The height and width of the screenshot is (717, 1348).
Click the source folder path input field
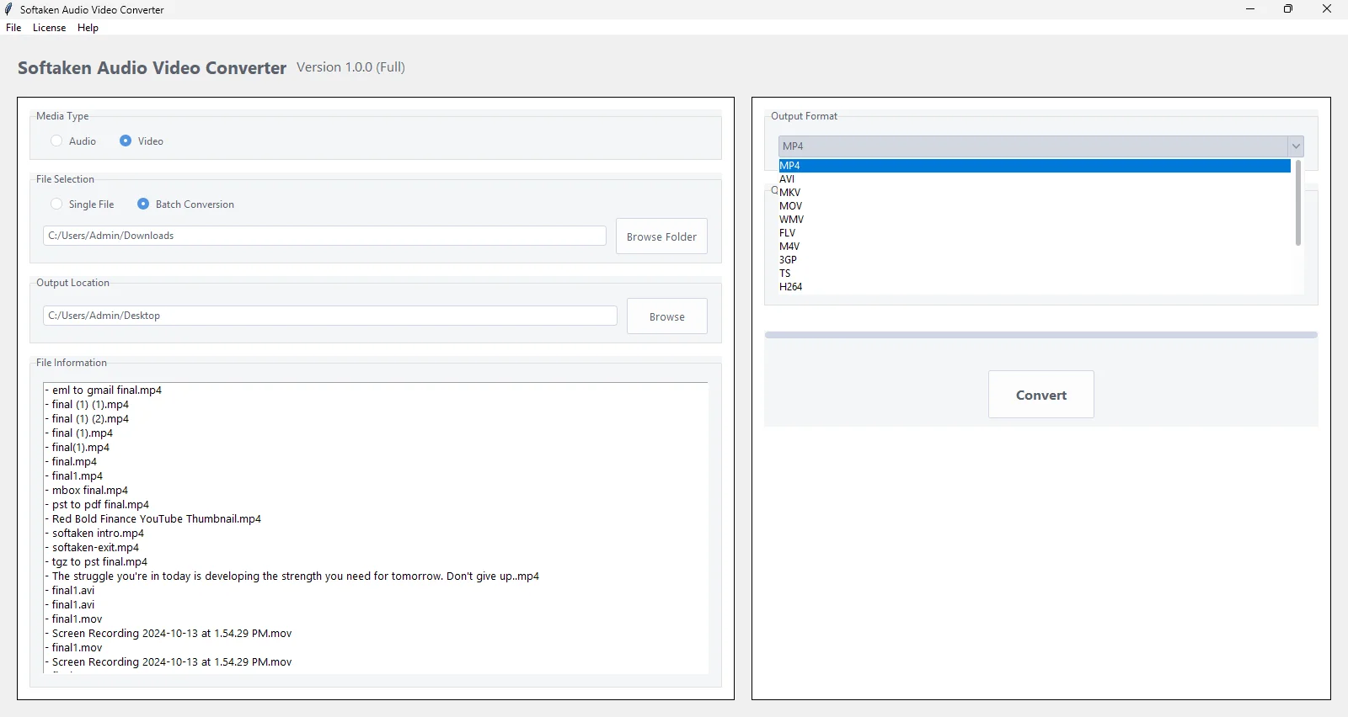click(324, 236)
